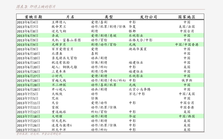Select region cell "美国/法国"

187,27
